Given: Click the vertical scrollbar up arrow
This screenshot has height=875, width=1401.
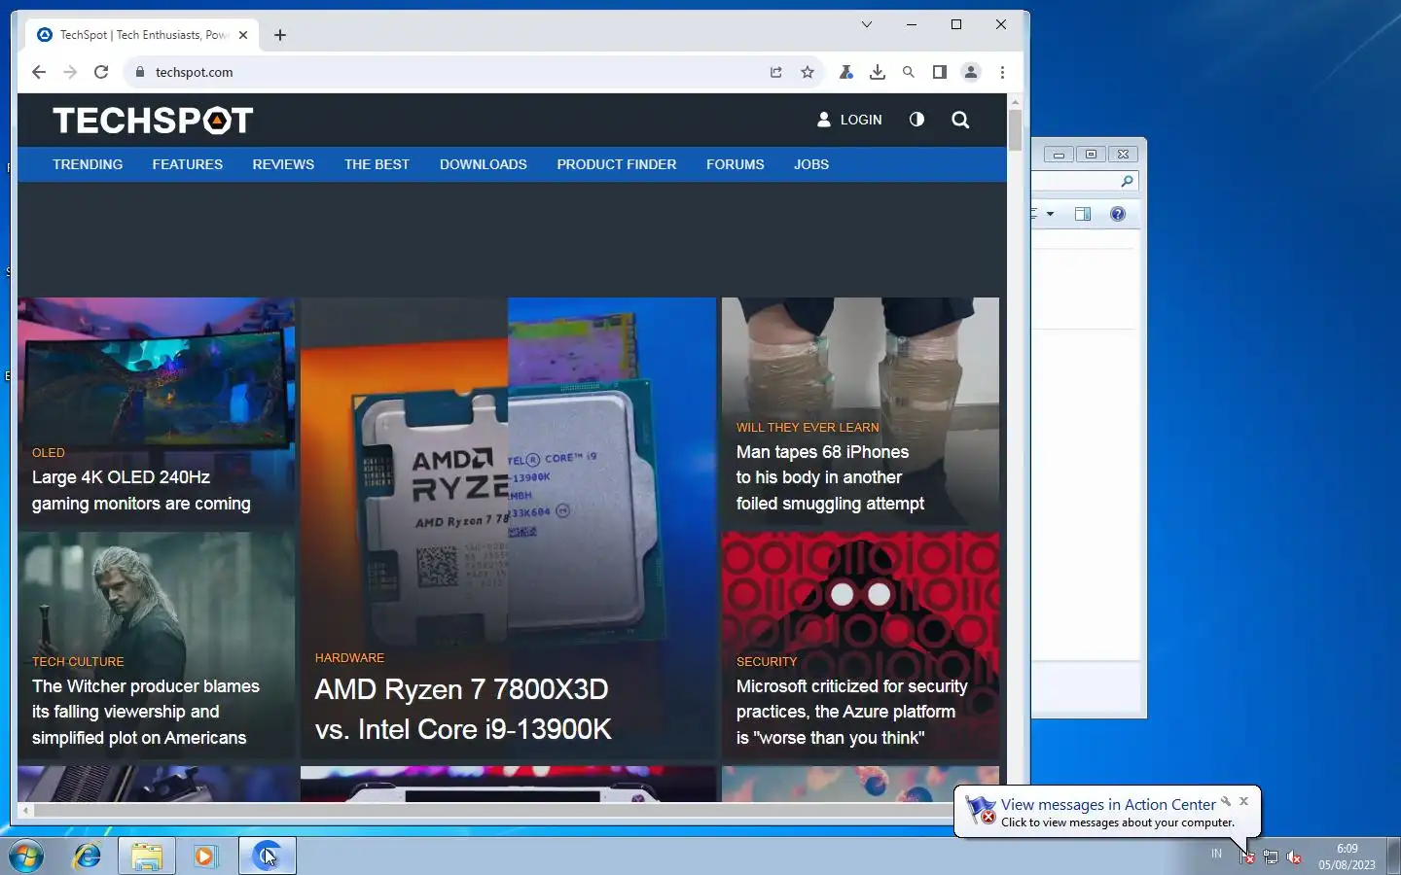Looking at the screenshot, I should 1015,101.
